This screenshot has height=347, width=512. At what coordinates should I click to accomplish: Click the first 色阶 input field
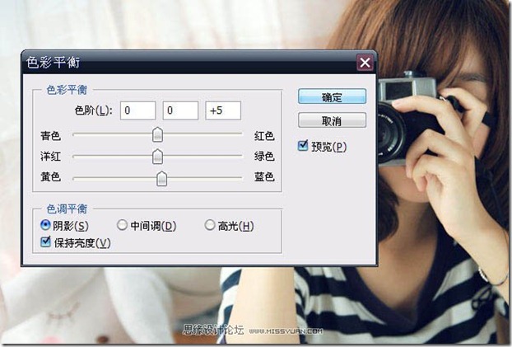(x=137, y=110)
